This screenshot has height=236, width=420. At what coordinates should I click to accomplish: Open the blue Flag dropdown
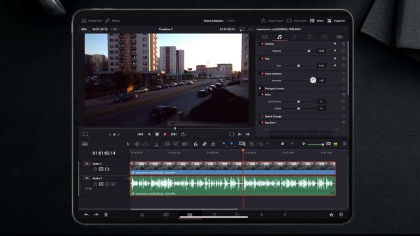pos(224,144)
